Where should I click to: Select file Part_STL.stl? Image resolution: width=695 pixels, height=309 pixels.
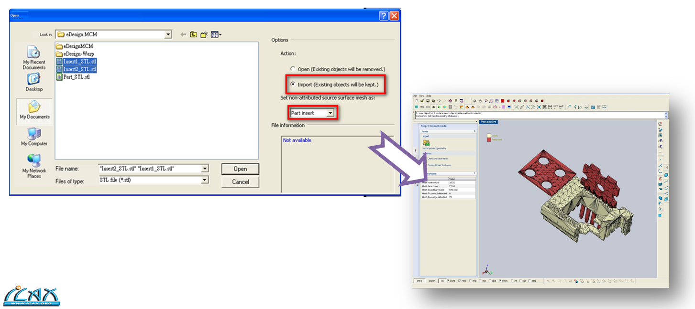[x=73, y=77]
